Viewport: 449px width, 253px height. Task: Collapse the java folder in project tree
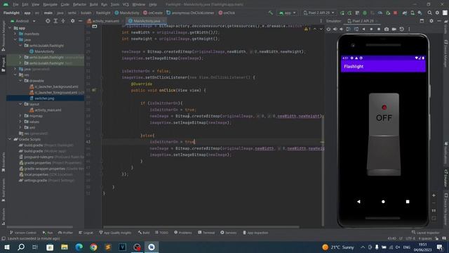[15, 39]
